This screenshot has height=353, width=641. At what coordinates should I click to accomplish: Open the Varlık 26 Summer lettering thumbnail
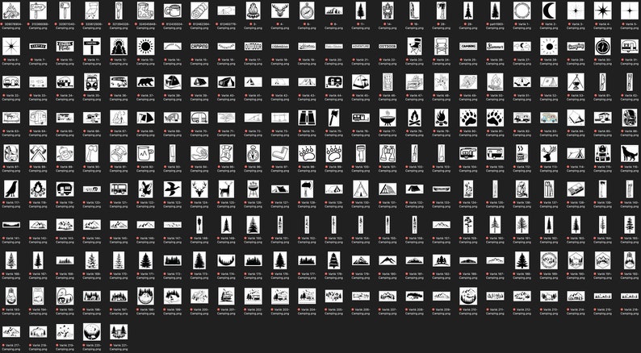point(495,46)
